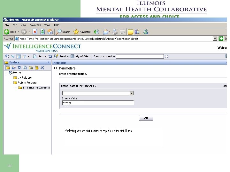Click the Forward arrow icon in browser toolbar
230x172 pixels.
[x=24, y=32]
